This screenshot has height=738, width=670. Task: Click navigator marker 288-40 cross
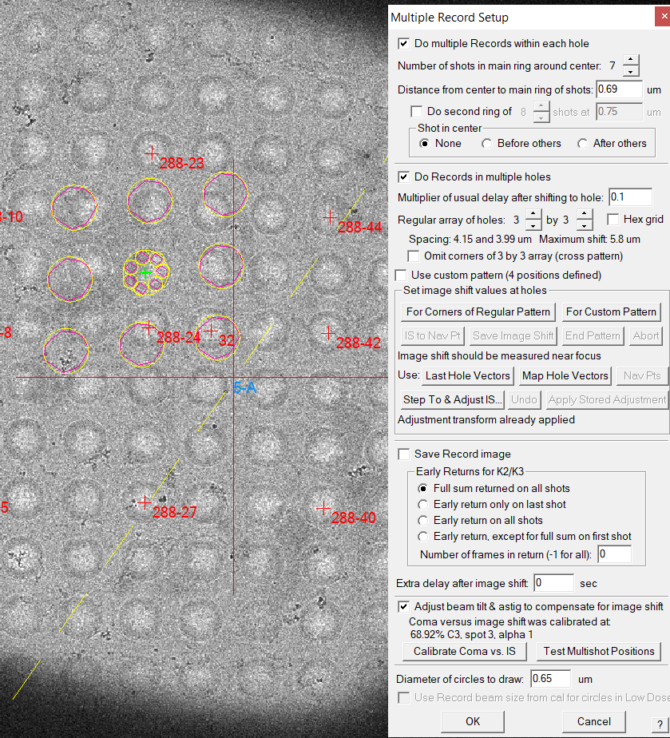pos(323,508)
